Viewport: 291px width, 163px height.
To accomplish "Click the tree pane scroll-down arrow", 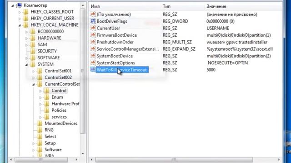I will coord(83,153).
